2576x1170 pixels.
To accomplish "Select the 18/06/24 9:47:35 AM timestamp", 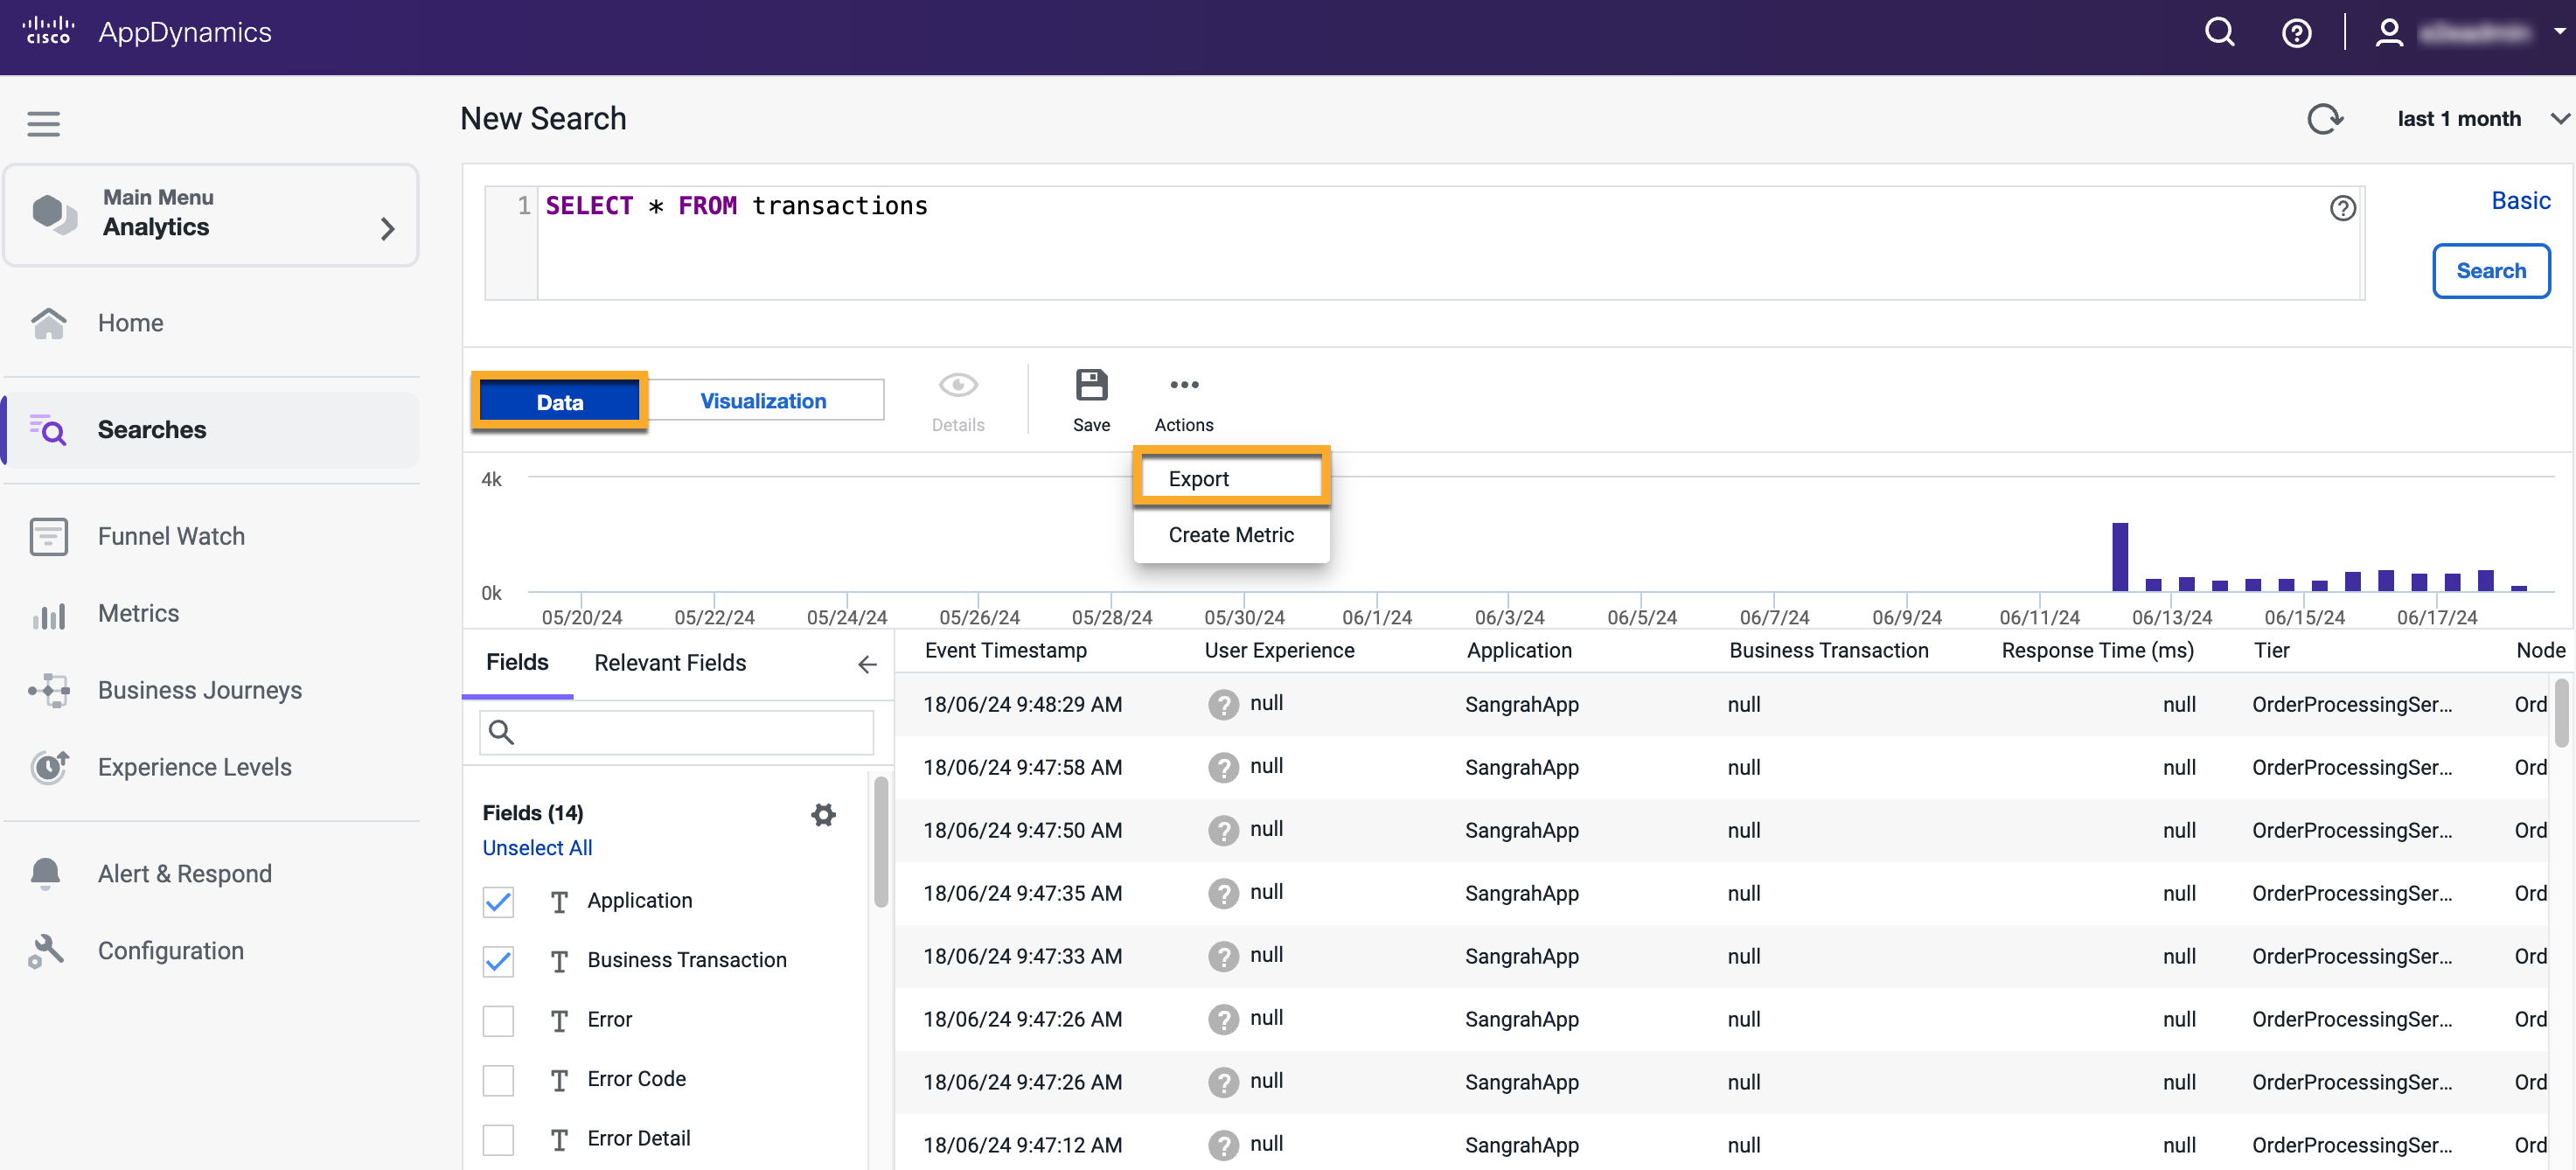I will (1022, 892).
